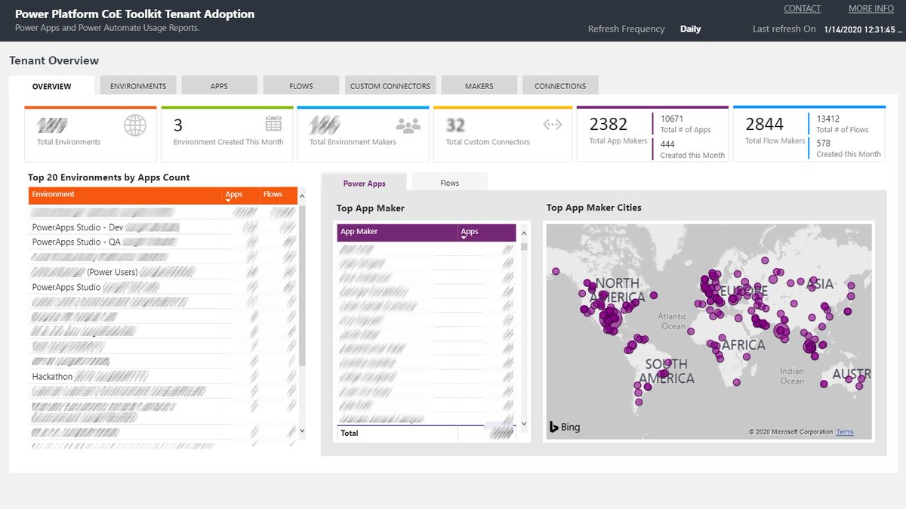
Task: Open the Overview tab
Action: coord(52,86)
